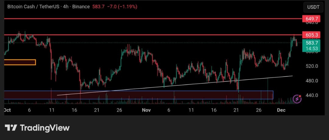This screenshot has width=329, height=140.
Task: Click date 21 after Nov on the time axis
Action: [x=236, y=110]
